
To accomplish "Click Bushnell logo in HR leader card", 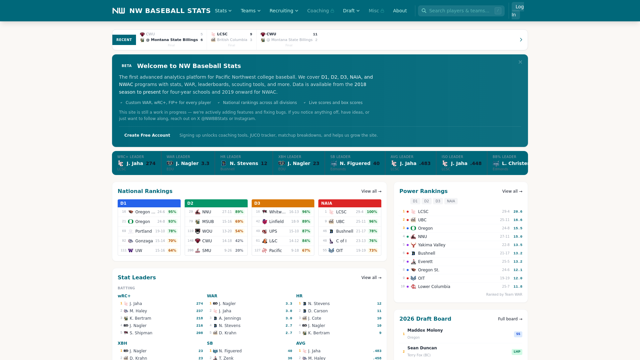I will (224, 163).
